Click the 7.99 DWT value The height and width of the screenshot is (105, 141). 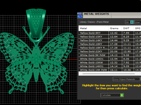coord(126,33)
